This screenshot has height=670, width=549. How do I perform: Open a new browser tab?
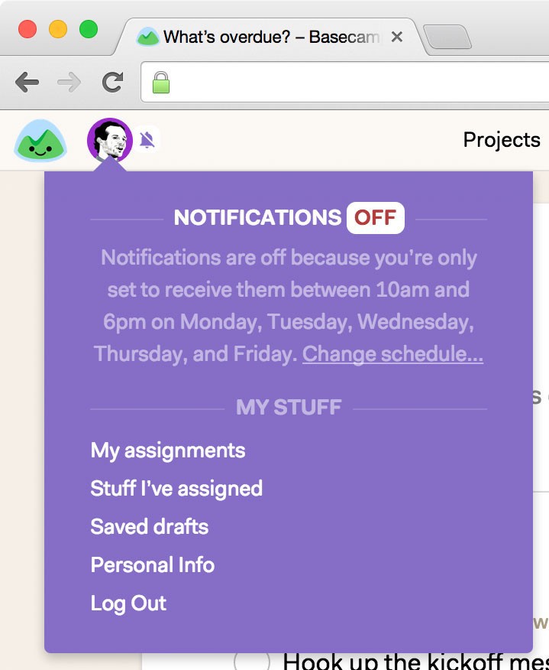coord(447,36)
